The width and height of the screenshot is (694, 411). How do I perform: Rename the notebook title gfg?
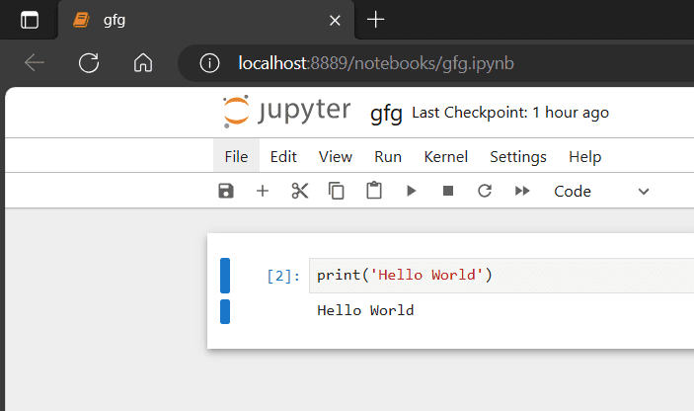(x=386, y=114)
